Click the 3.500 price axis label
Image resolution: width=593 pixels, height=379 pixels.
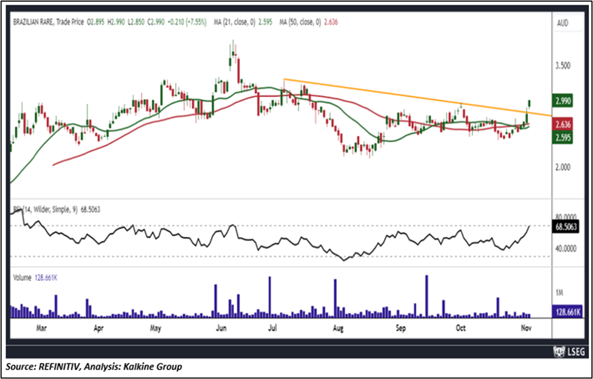[563, 66]
